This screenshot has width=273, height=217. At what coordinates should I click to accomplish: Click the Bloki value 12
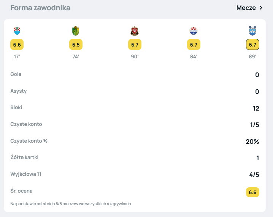click(256, 108)
